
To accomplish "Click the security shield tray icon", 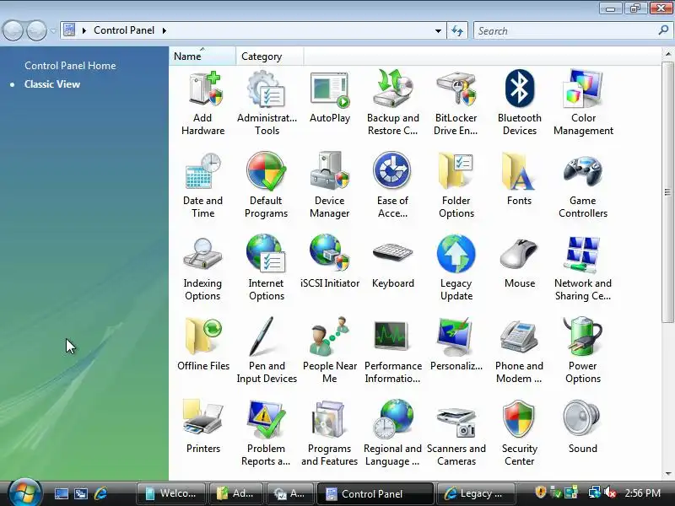I will [x=540, y=492].
